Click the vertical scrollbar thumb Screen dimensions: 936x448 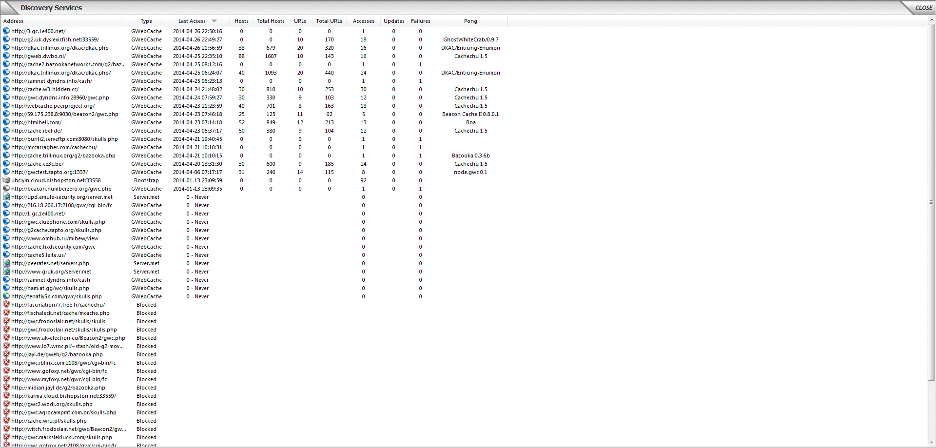pyautogui.click(x=931, y=202)
